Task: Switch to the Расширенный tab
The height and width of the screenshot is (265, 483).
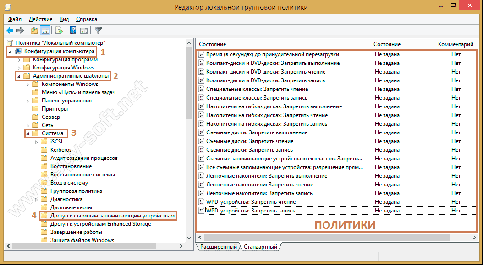Action: pyautogui.click(x=218, y=247)
